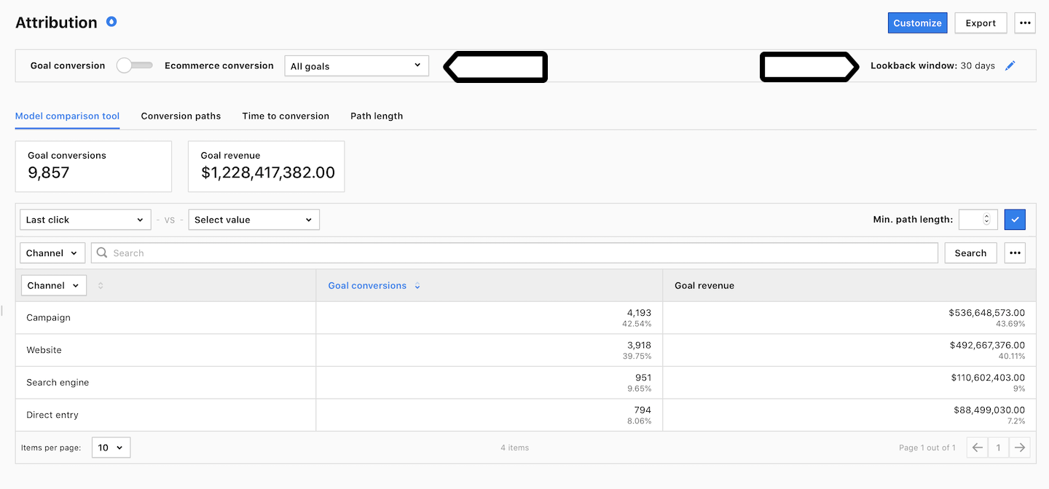Viewport: 1049px width, 489px height.
Task: Click the 4 items count text
Action: click(x=515, y=448)
